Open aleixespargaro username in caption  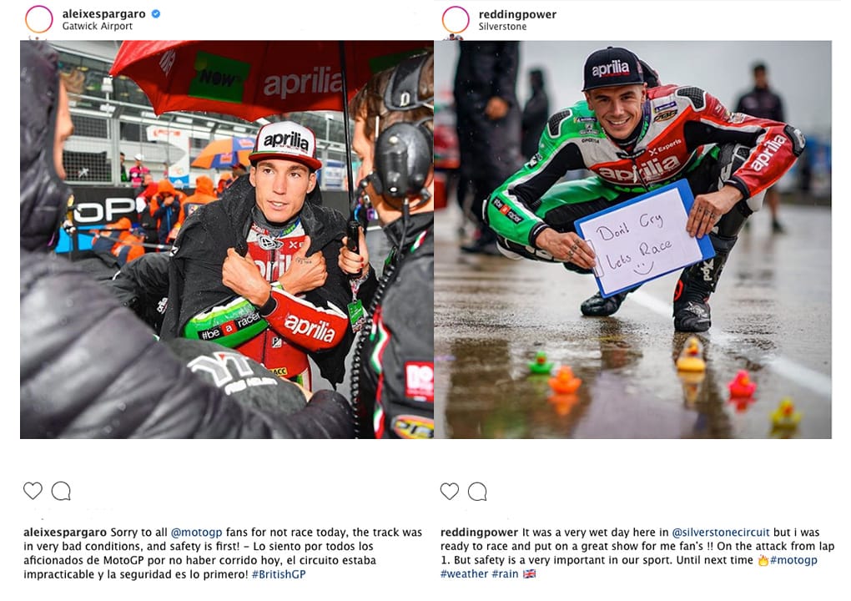65,533
